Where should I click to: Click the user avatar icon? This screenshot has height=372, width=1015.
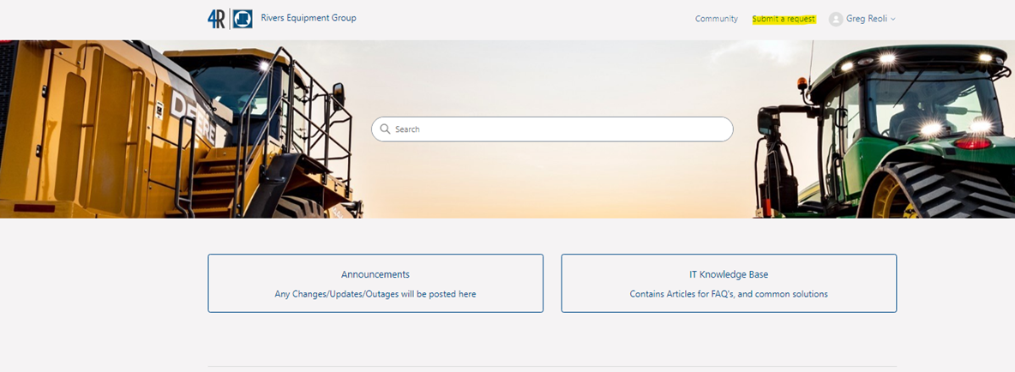(x=836, y=19)
